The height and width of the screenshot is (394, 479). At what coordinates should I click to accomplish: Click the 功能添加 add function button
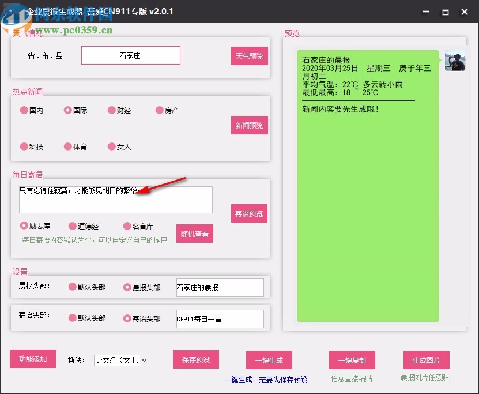pos(32,359)
